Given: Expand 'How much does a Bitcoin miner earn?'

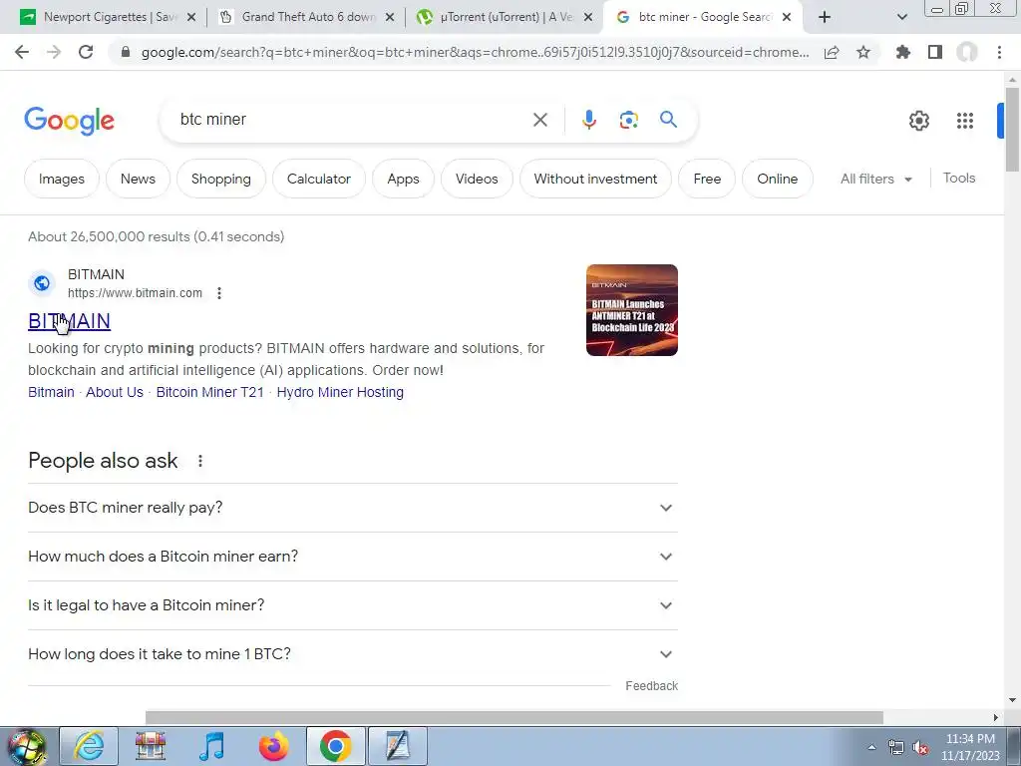Looking at the screenshot, I should [x=352, y=557].
